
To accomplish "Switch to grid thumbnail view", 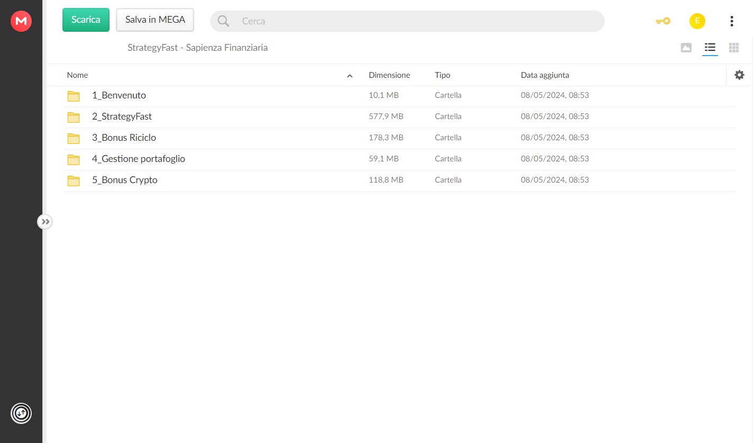I will tap(734, 48).
